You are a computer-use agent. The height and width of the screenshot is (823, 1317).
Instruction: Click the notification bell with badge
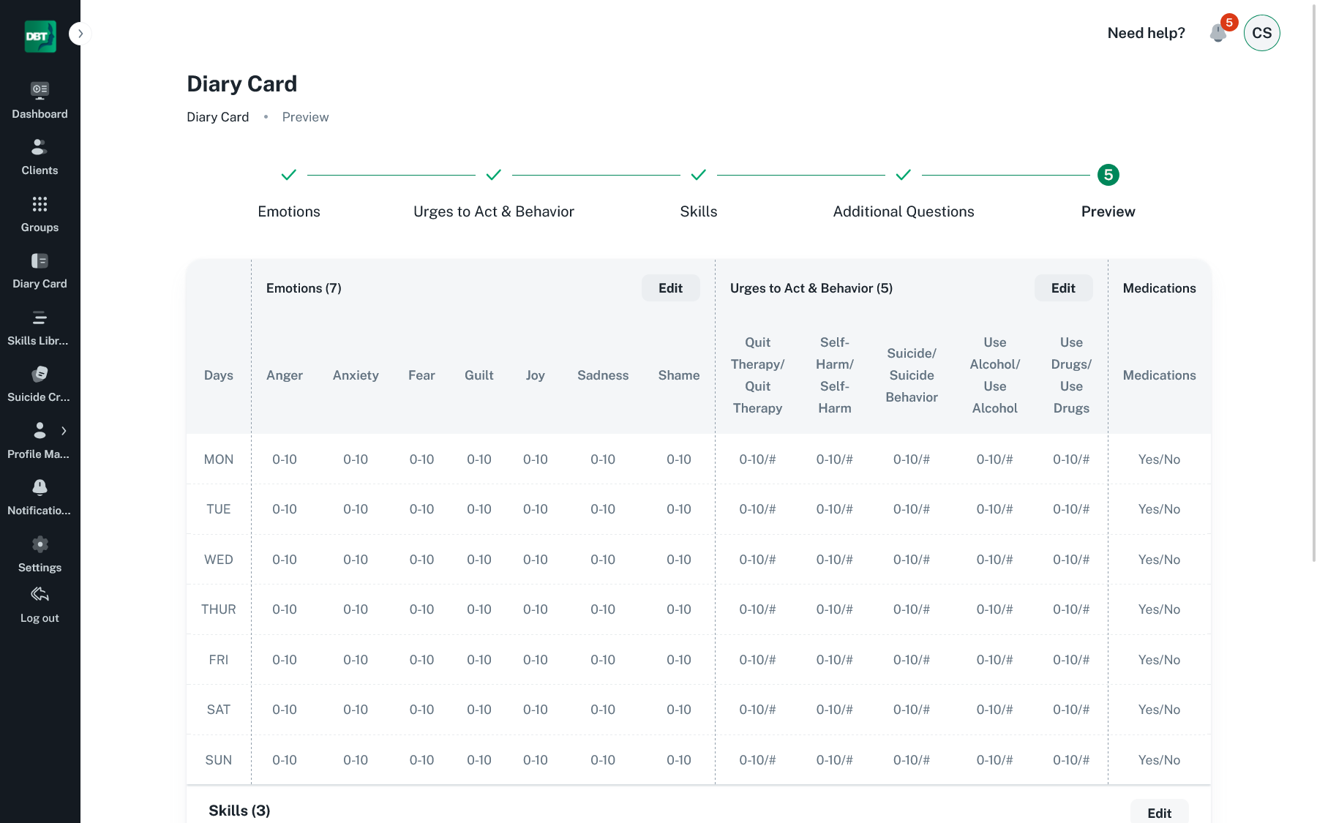coord(1218,33)
